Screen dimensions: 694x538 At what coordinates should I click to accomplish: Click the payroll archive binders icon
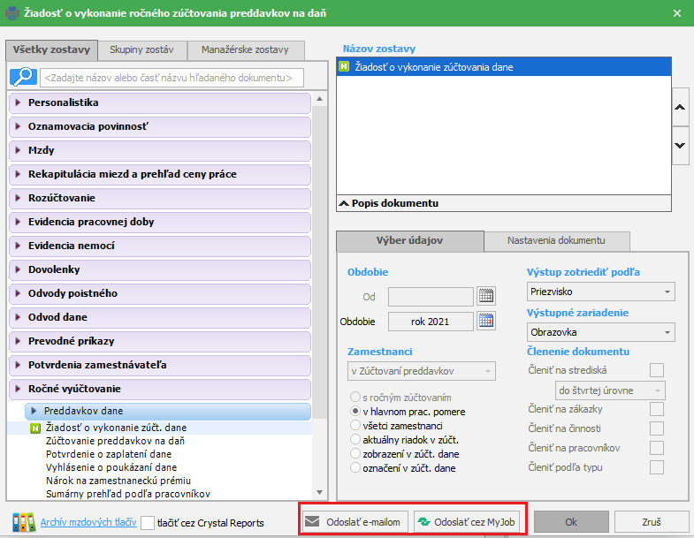coord(24,522)
